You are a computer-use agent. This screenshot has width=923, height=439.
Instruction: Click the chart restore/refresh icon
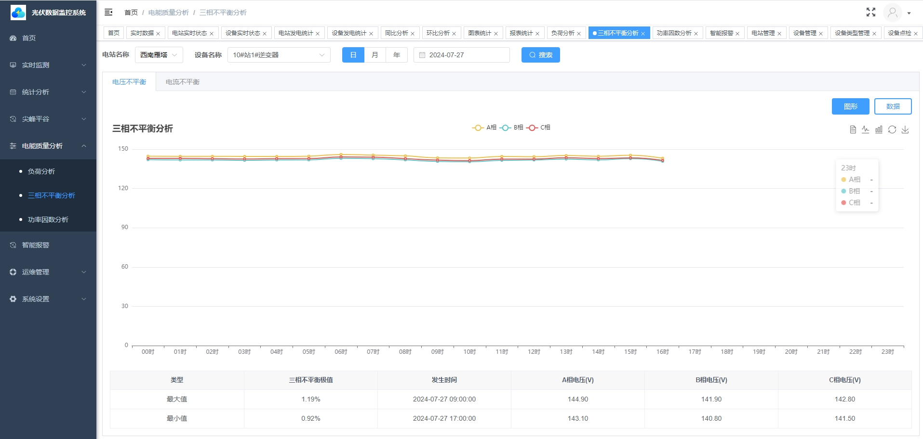tap(892, 129)
